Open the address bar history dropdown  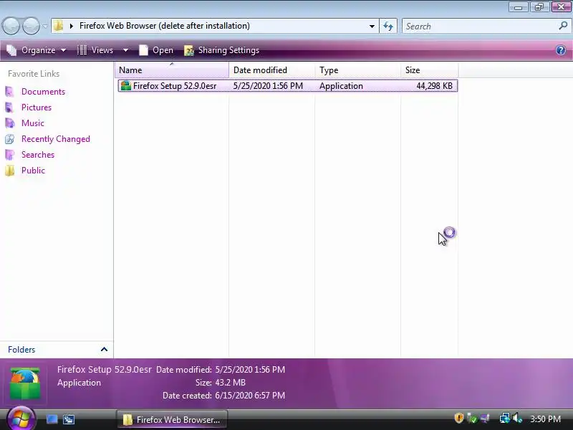[x=372, y=27]
